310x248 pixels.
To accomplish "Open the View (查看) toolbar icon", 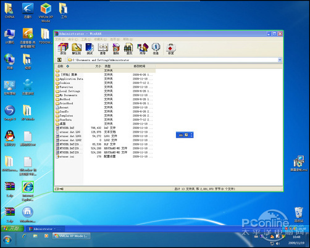I will [x=103, y=49].
